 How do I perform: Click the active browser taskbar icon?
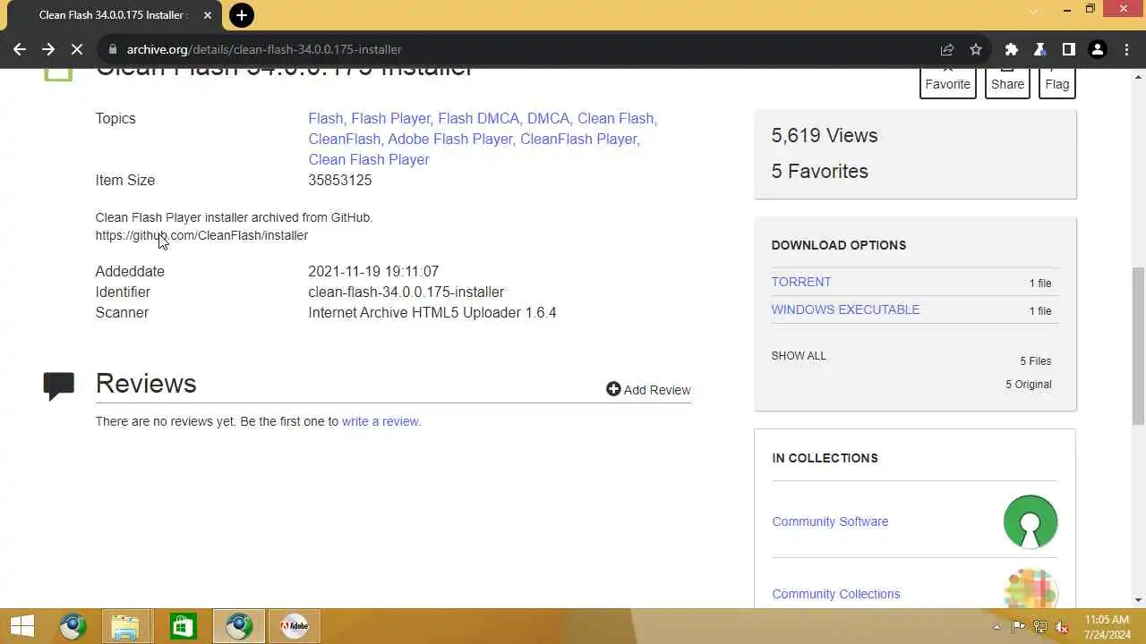click(x=238, y=626)
